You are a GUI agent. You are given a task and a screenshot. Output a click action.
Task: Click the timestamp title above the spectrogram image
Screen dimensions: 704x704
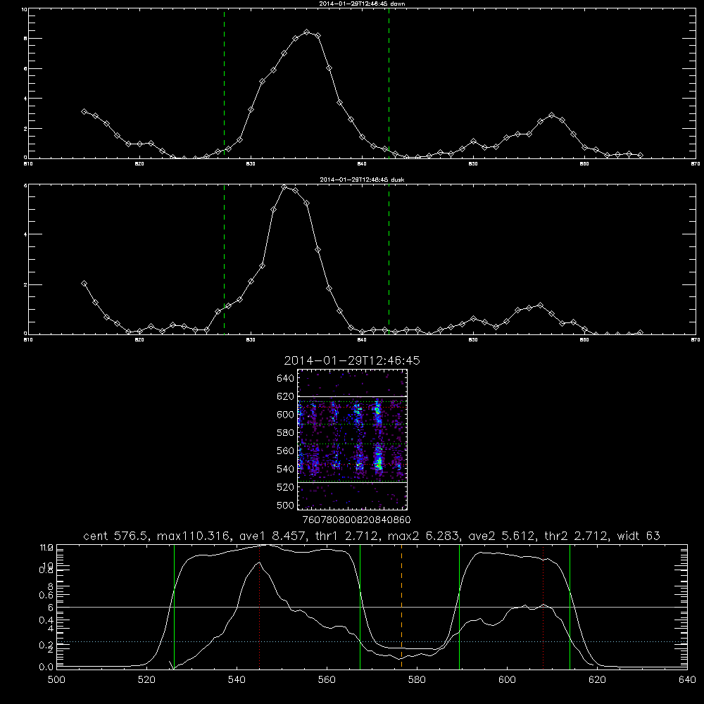[352, 360]
